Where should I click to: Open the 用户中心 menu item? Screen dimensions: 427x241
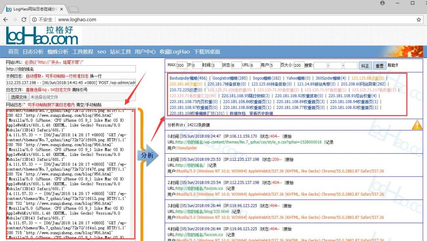tap(145, 52)
